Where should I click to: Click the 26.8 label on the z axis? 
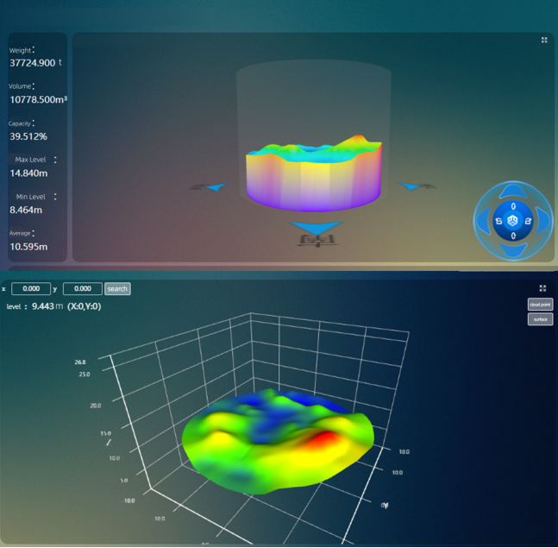click(80, 362)
